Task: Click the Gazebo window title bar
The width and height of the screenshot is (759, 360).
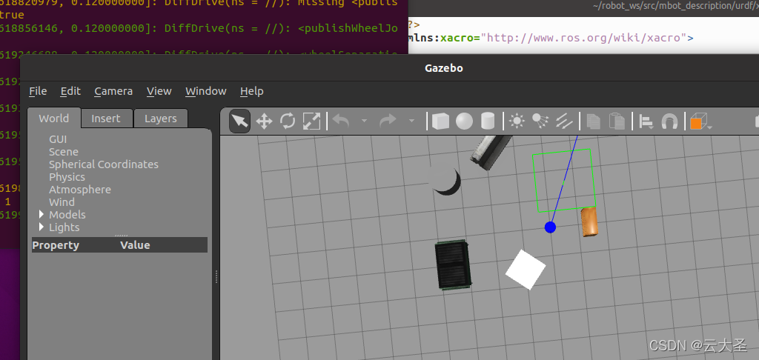Action: click(443, 67)
